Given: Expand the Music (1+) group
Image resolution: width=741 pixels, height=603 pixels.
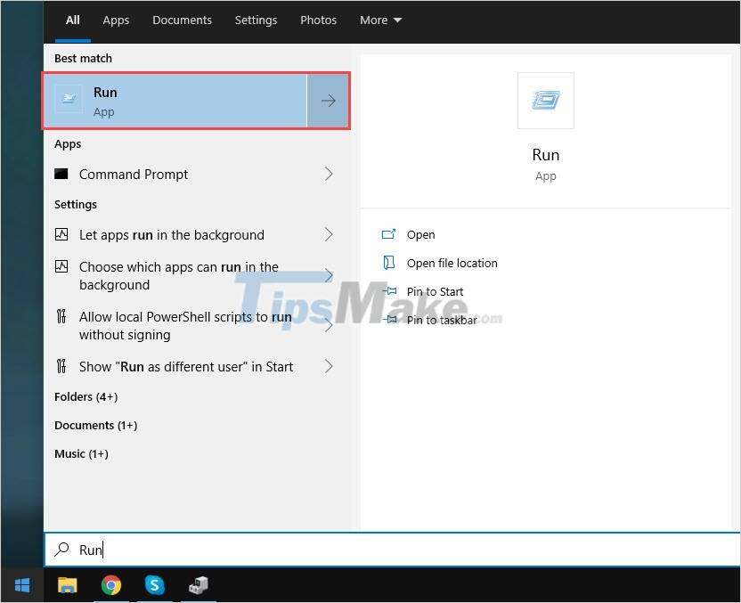Looking at the screenshot, I should tap(81, 453).
